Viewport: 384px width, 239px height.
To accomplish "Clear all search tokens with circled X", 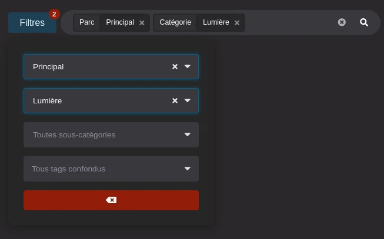I will coord(342,22).
